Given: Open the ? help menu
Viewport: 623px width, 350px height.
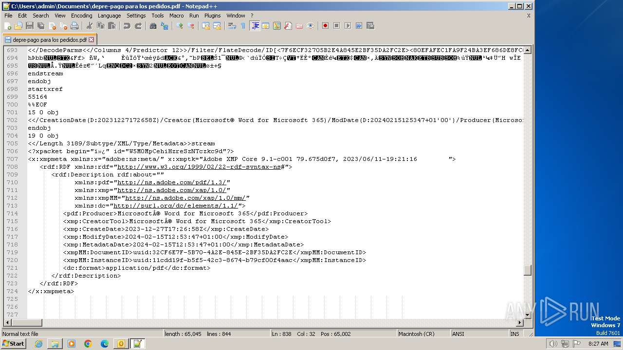Looking at the screenshot, I should click(252, 16).
